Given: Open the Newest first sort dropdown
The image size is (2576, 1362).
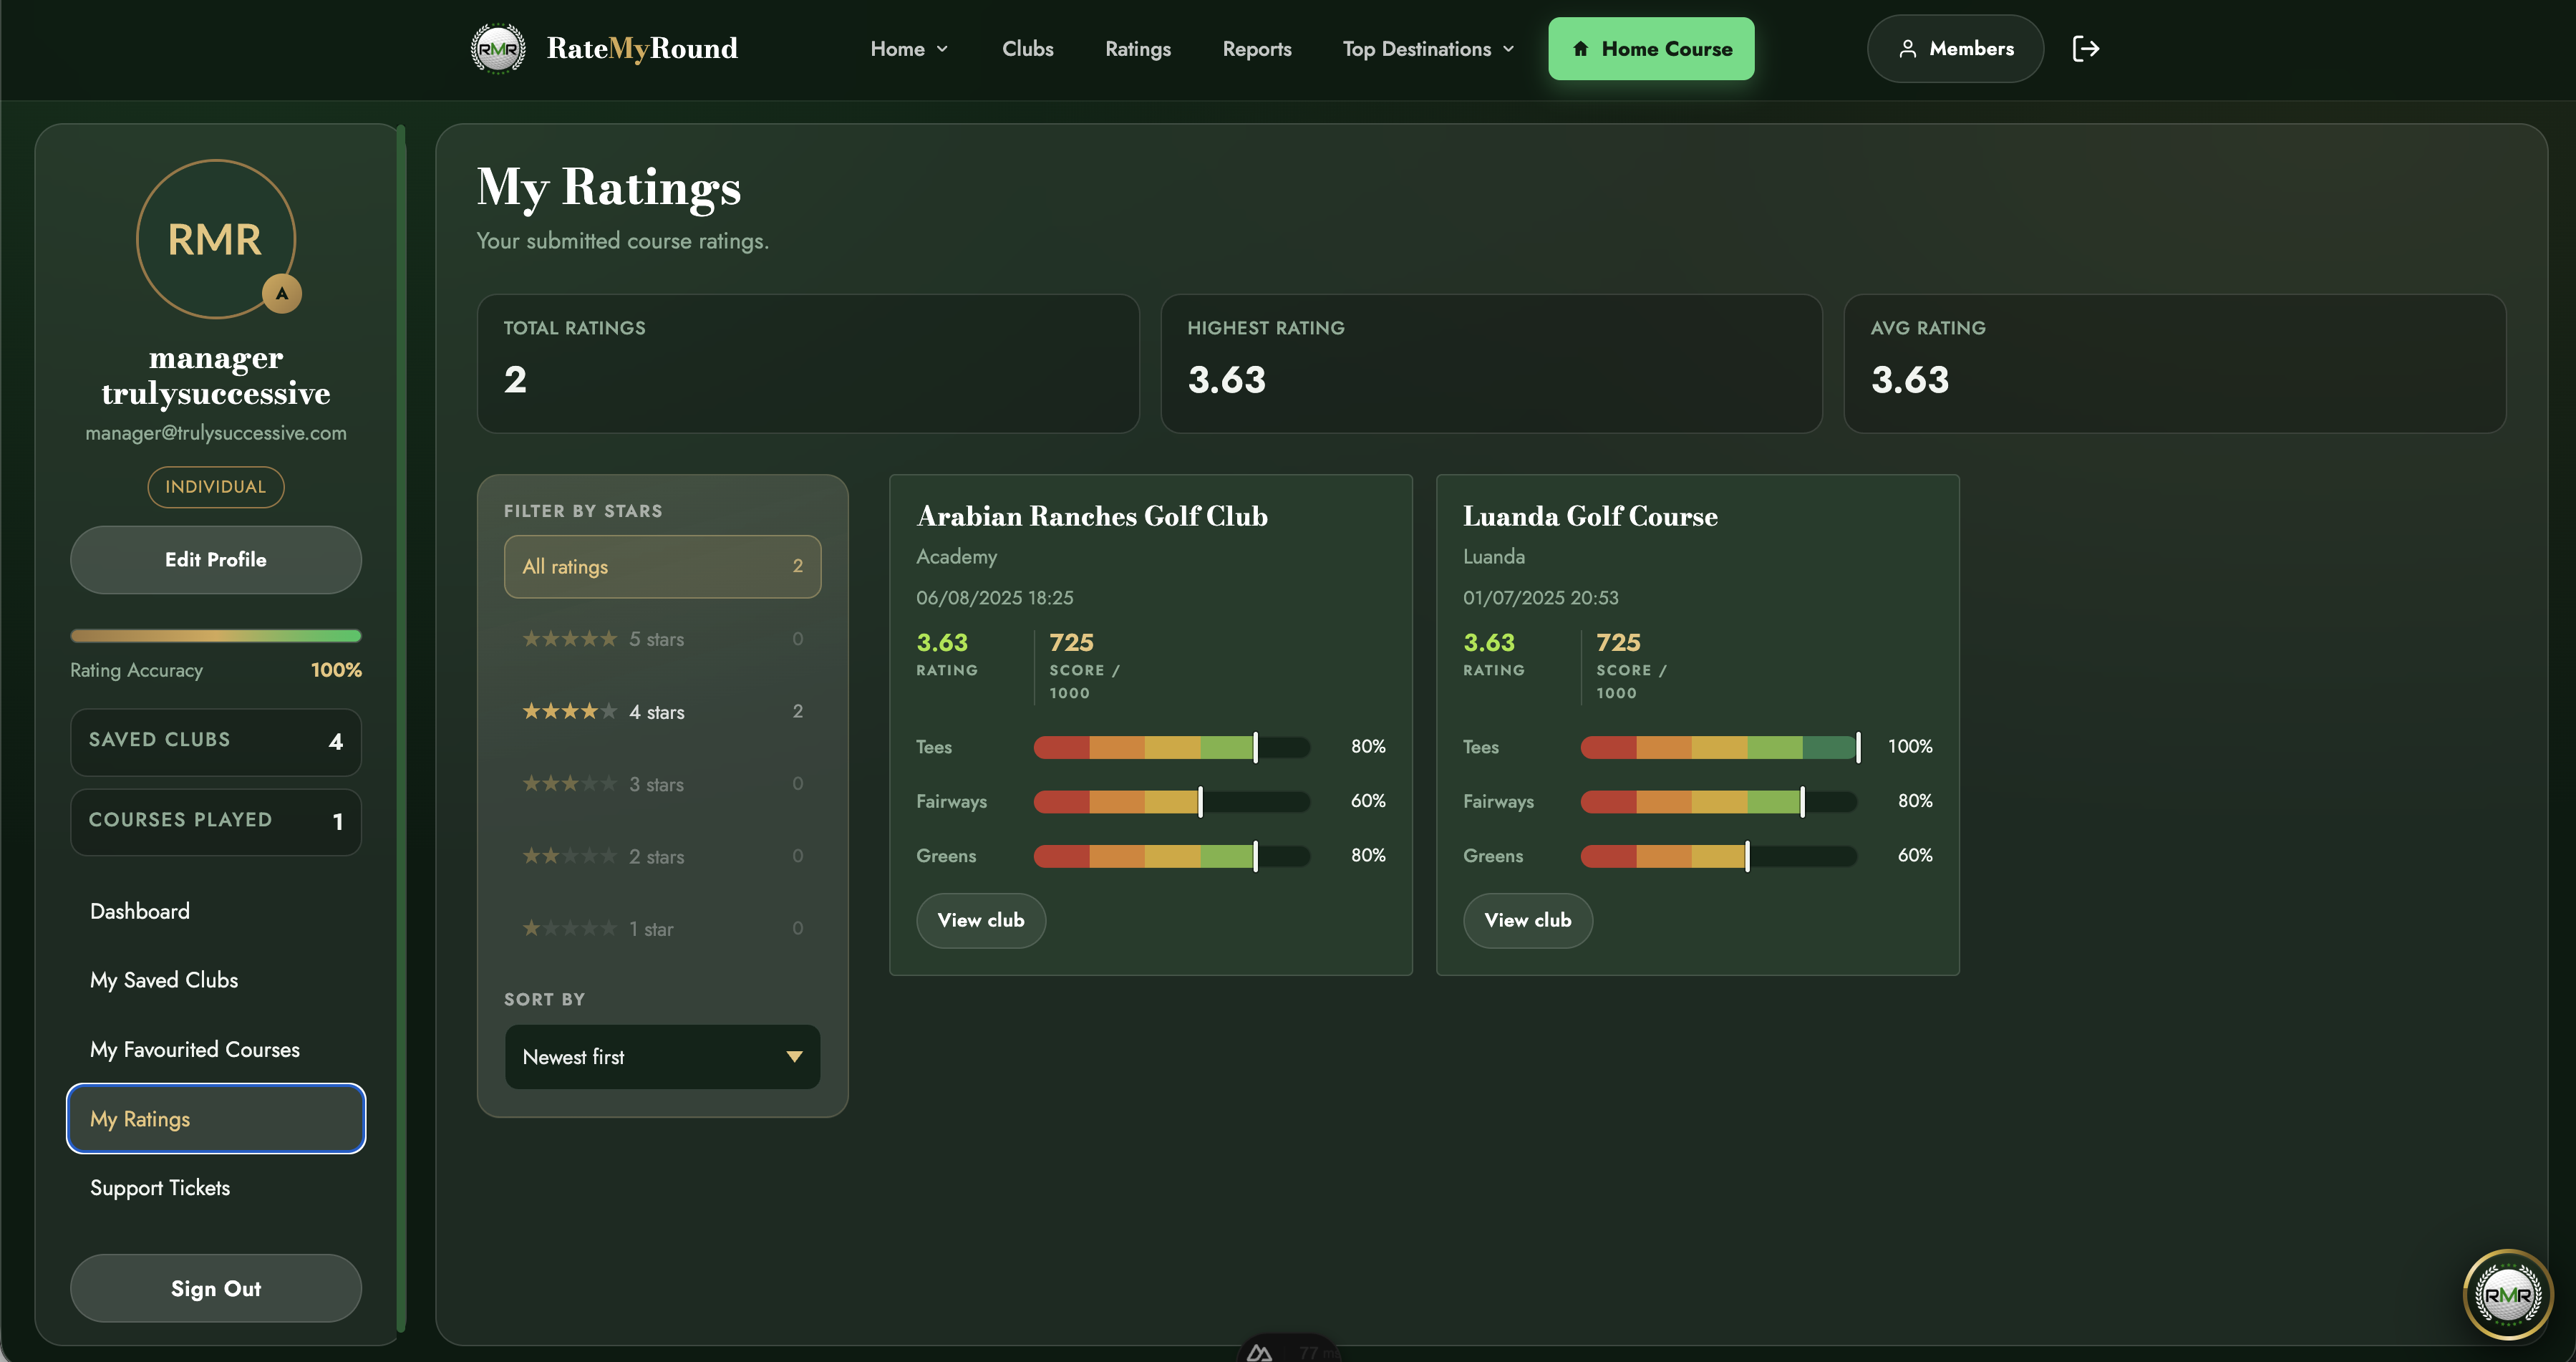Looking at the screenshot, I should [x=662, y=1057].
